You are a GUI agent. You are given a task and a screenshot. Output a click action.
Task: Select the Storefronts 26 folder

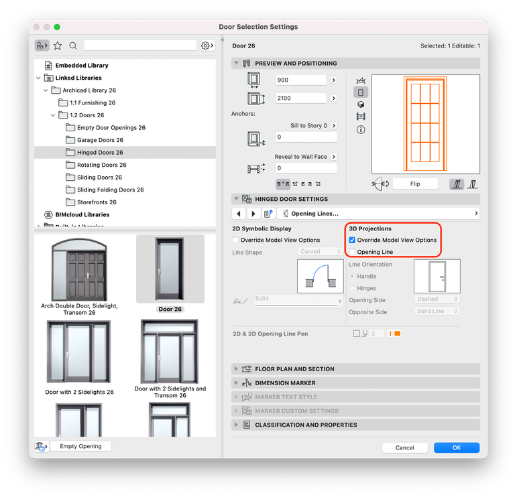(x=97, y=202)
